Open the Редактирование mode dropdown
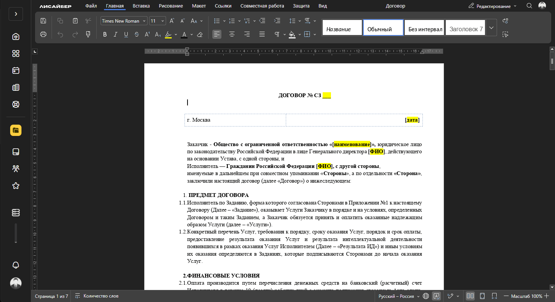The height and width of the screenshot is (302, 555). pyautogui.click(x=492, y=6)
